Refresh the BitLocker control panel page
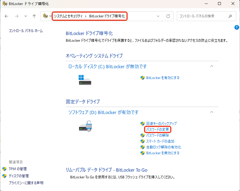Image resolution: width=240 pixels, height=191 pixels. pos(168,16)
